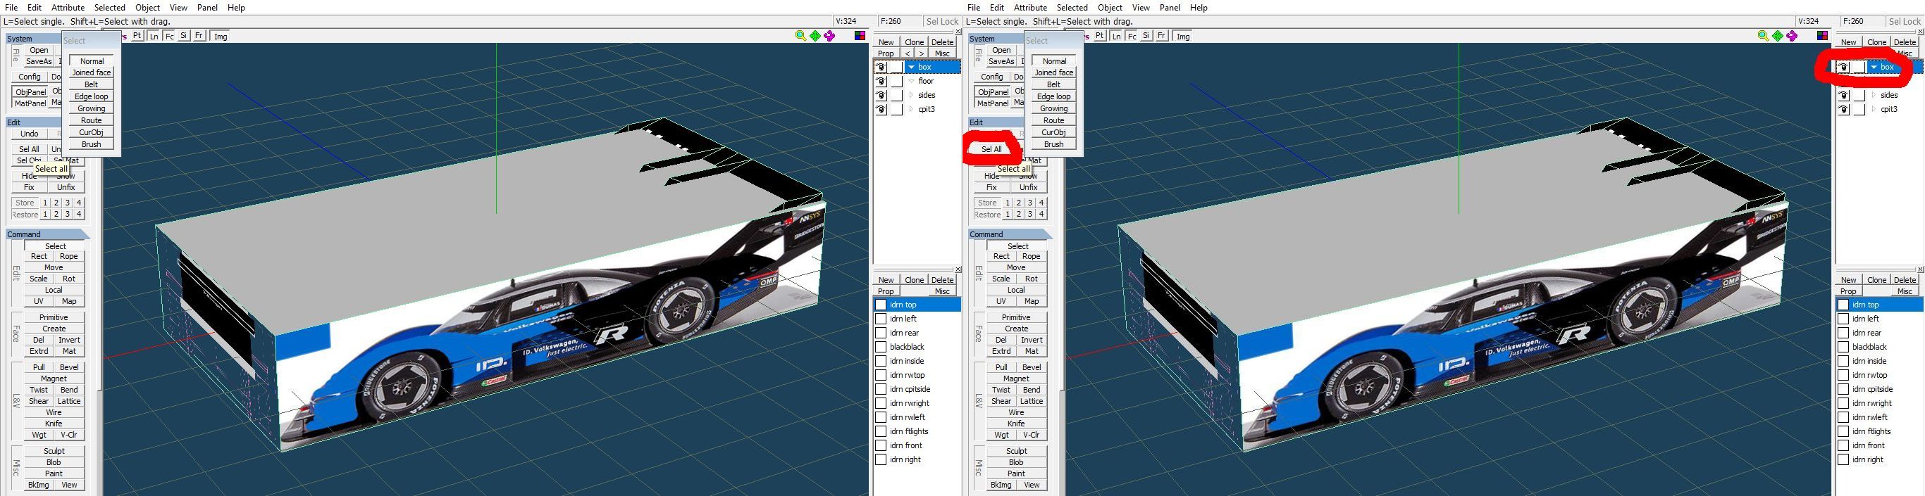Click the MatPanel button in left window
The height and width of the screenshot is (496, 1925).
coord(30,103)
